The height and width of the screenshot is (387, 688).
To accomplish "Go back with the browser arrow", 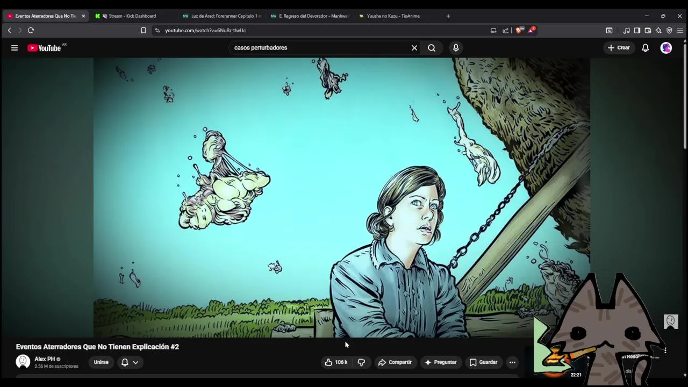I will (x=9, y=31).
